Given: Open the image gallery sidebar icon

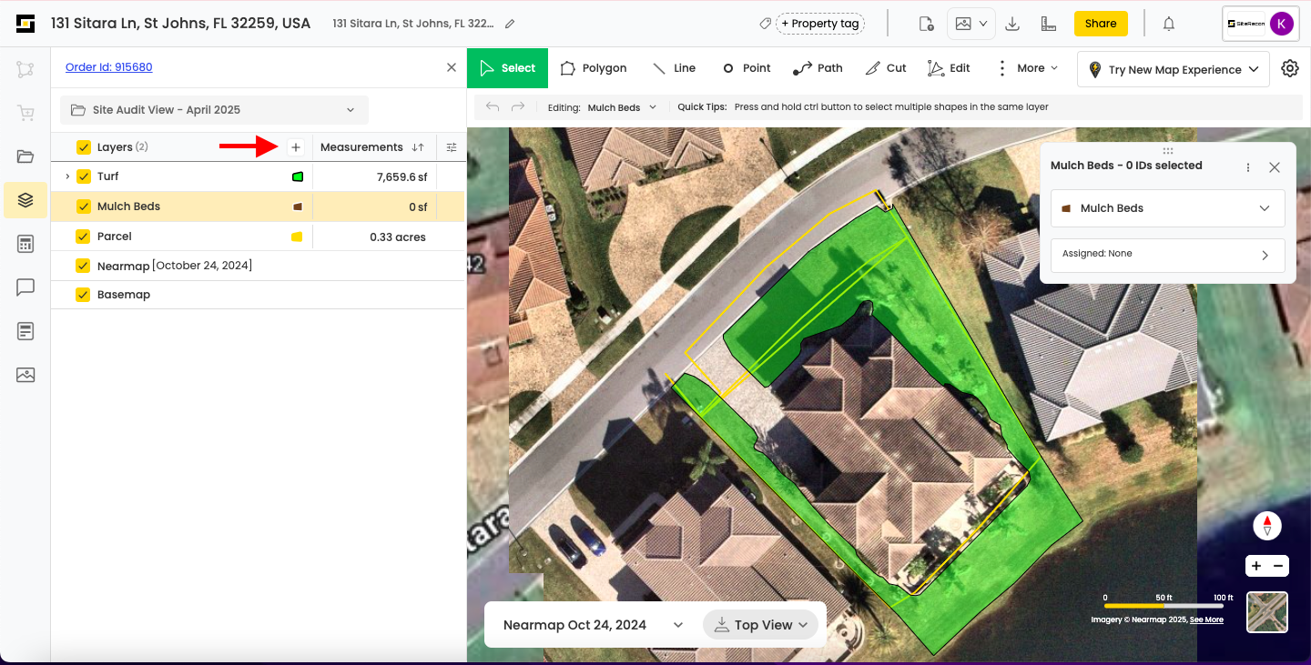Looking at the screenshot, I should click(25, 375).
